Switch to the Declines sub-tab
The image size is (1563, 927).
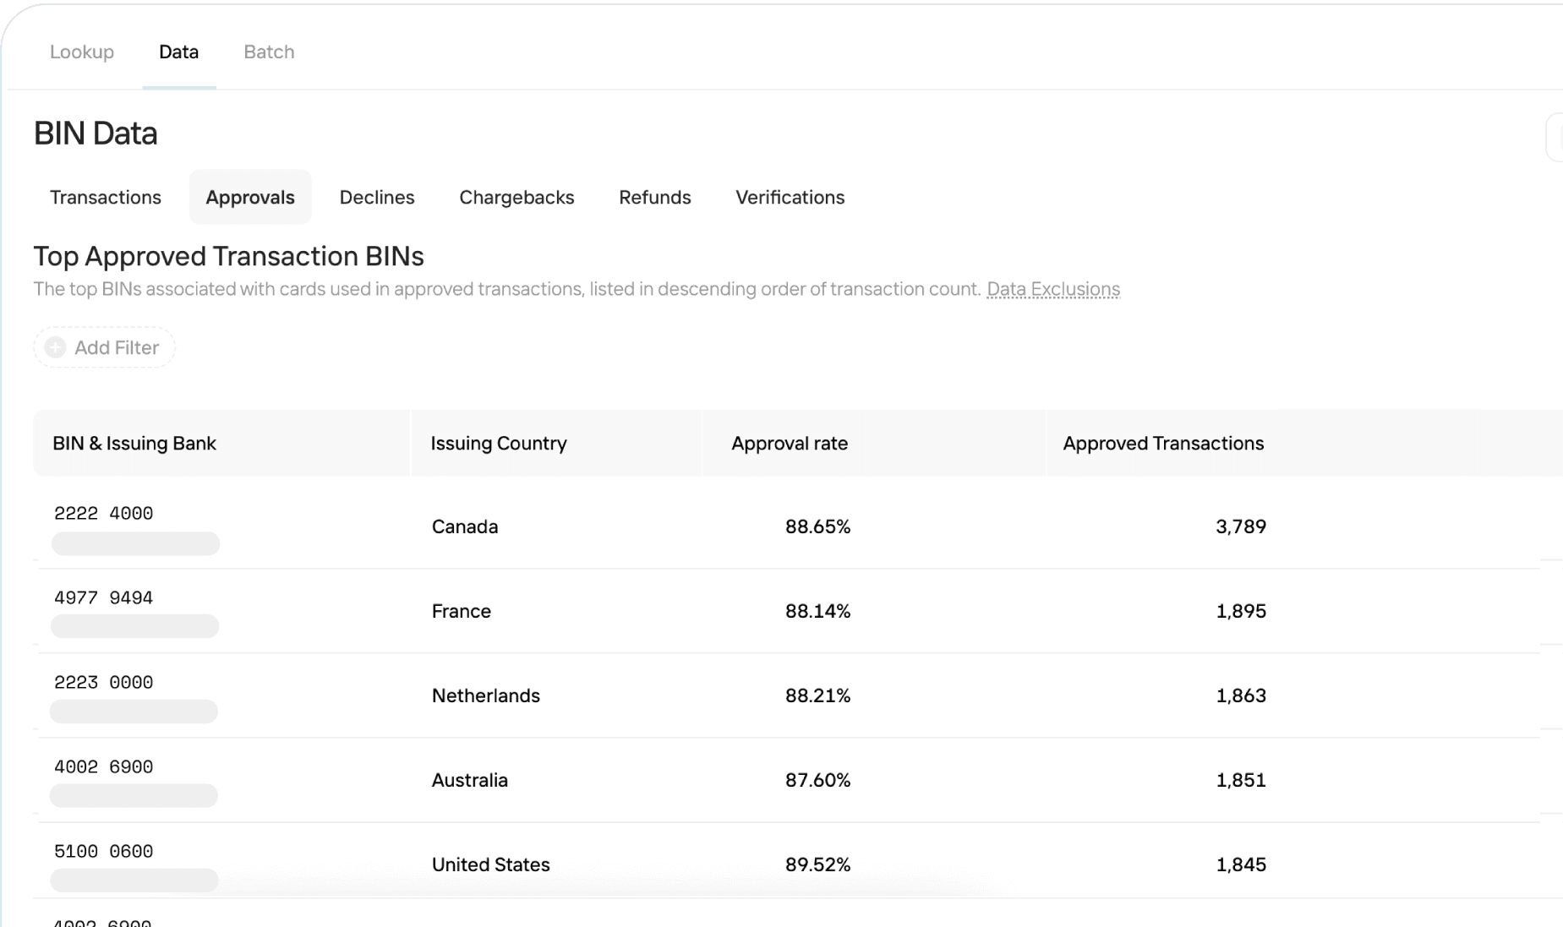coord(377,197)
